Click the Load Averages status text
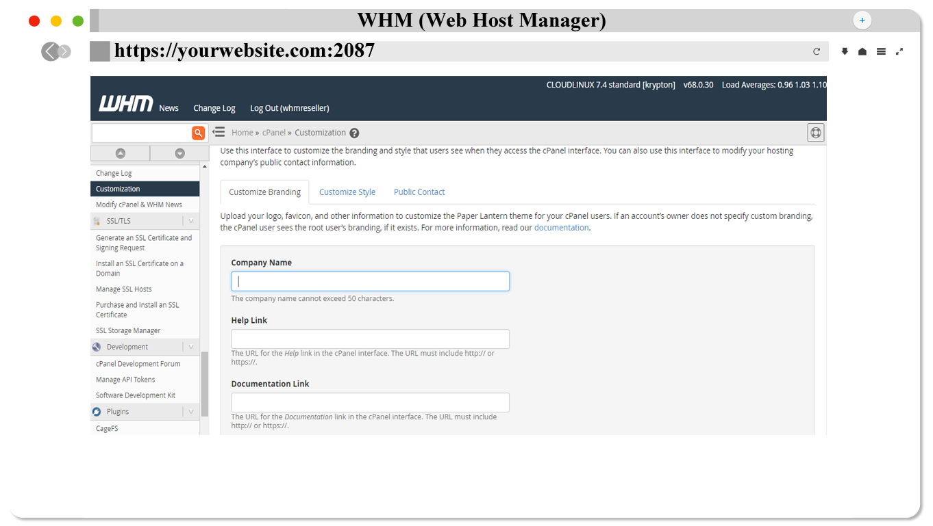The height and width of the screenshot is (526, 933). pyautogui.click(x=774, y=85)
